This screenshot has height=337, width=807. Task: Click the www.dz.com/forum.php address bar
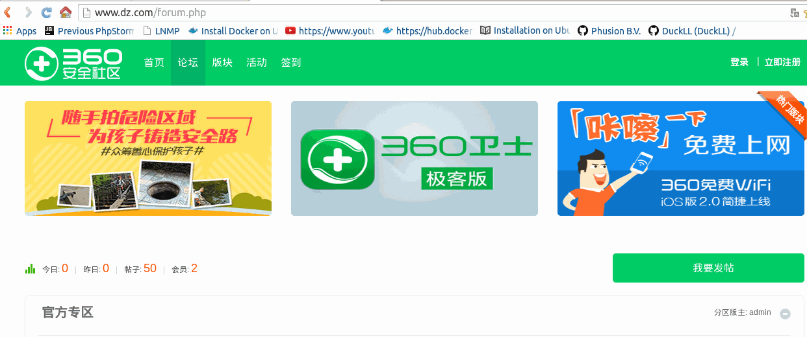432,12
